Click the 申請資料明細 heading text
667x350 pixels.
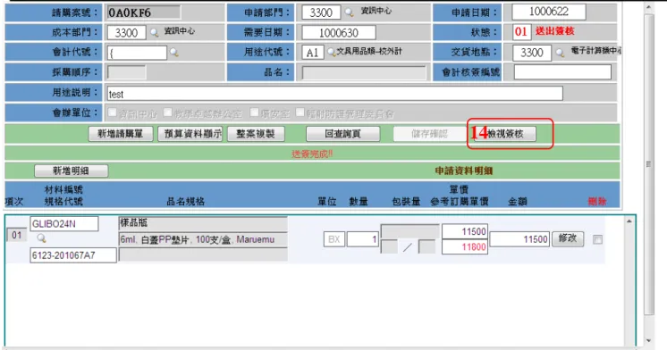[464, 171]
